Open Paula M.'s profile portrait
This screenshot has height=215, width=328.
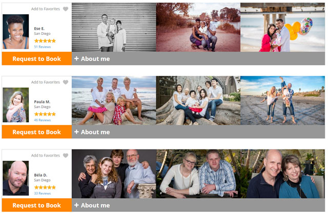(x=16, y=105)
